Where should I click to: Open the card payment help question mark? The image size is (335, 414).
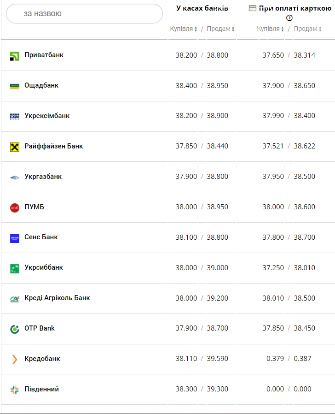point(289,18)
